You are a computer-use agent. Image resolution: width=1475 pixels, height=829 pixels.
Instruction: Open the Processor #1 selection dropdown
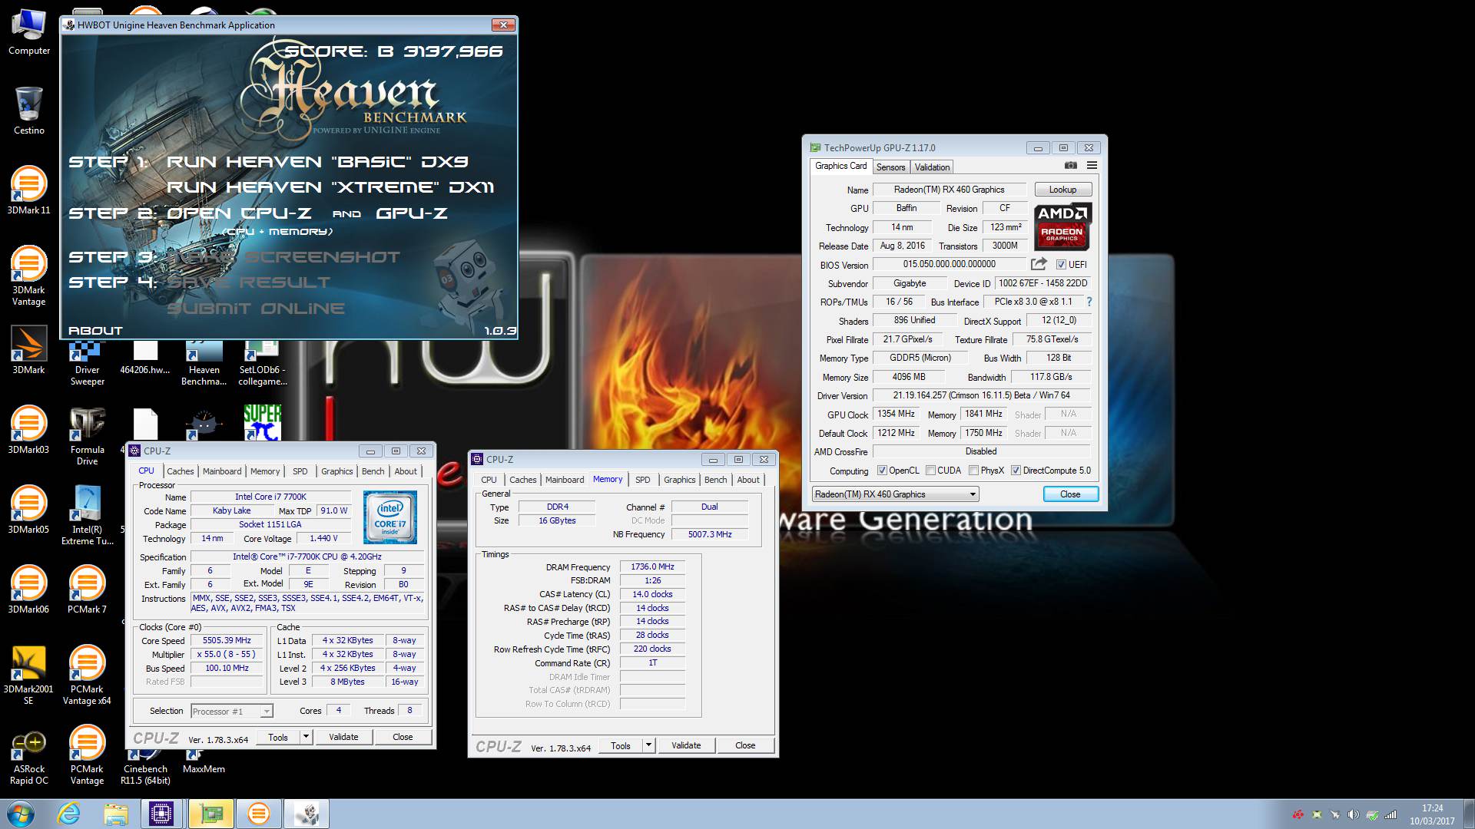(231, 712)
